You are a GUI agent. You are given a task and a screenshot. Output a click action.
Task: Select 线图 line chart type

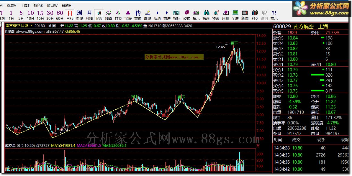click(109, 15)
